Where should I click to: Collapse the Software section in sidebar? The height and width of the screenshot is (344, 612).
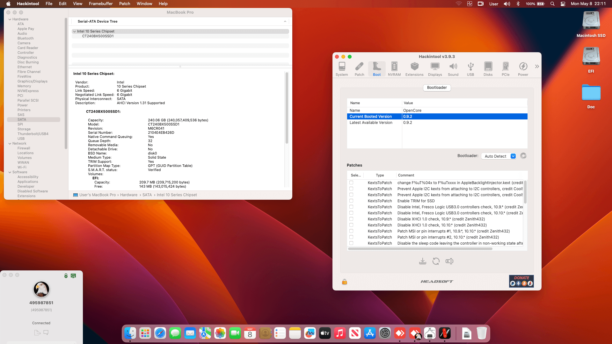coord(10,172)
